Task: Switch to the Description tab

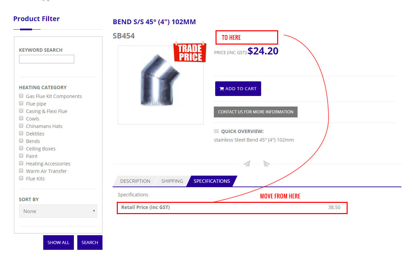Action: (x=135, y=181)
